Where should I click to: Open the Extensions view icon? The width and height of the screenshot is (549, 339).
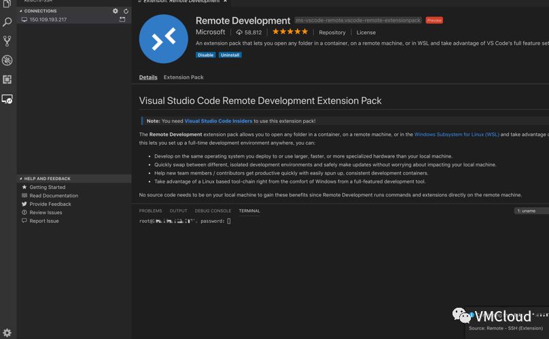pos(7,79)
